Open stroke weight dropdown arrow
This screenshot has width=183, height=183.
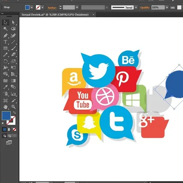77,7
